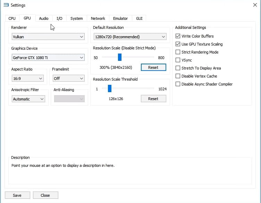The height and width of the screenshot is (203, 261).
Task: Enable the VSync checkbox
Action: (178, 60)
